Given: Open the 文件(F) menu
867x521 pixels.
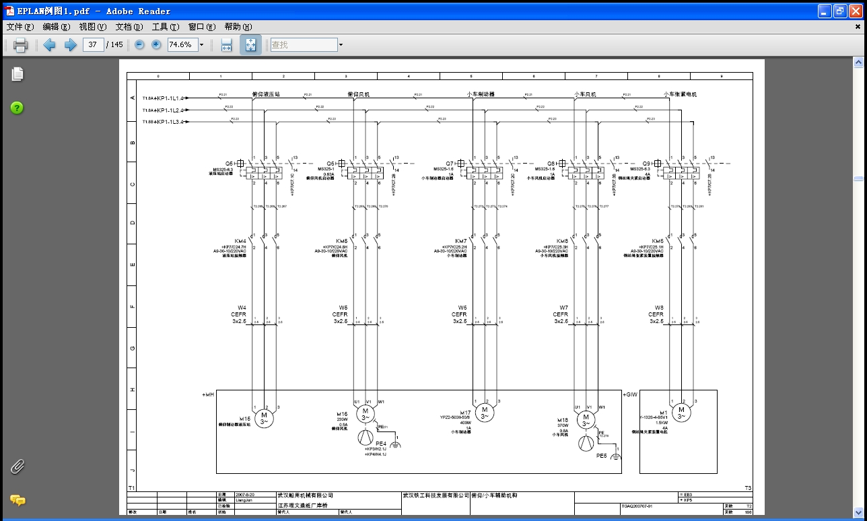Looking at the screenshot, I should click(x=20, y=27).
